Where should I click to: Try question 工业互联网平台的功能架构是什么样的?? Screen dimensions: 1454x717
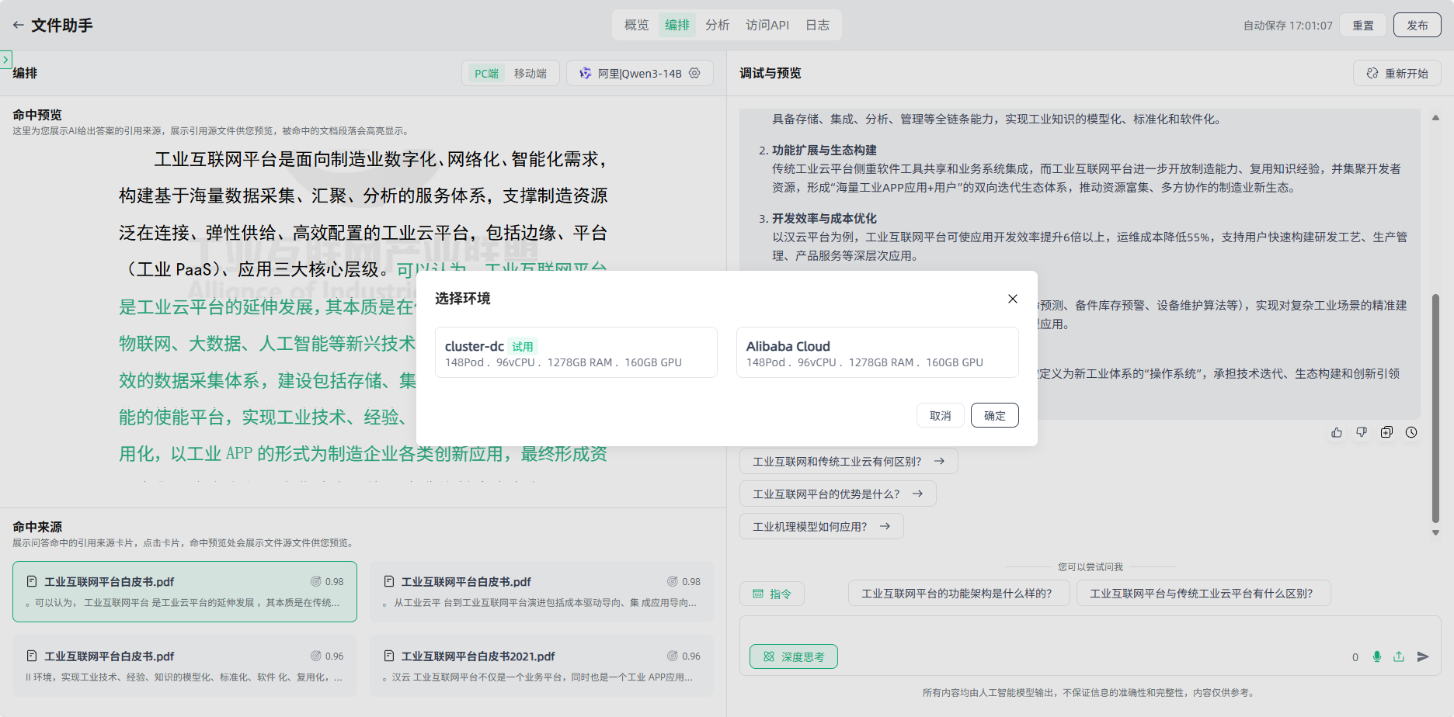pos(958,593)
